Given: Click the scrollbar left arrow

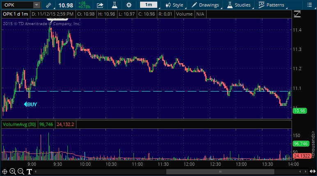Looking at the screenshot, I should [36, 172].
